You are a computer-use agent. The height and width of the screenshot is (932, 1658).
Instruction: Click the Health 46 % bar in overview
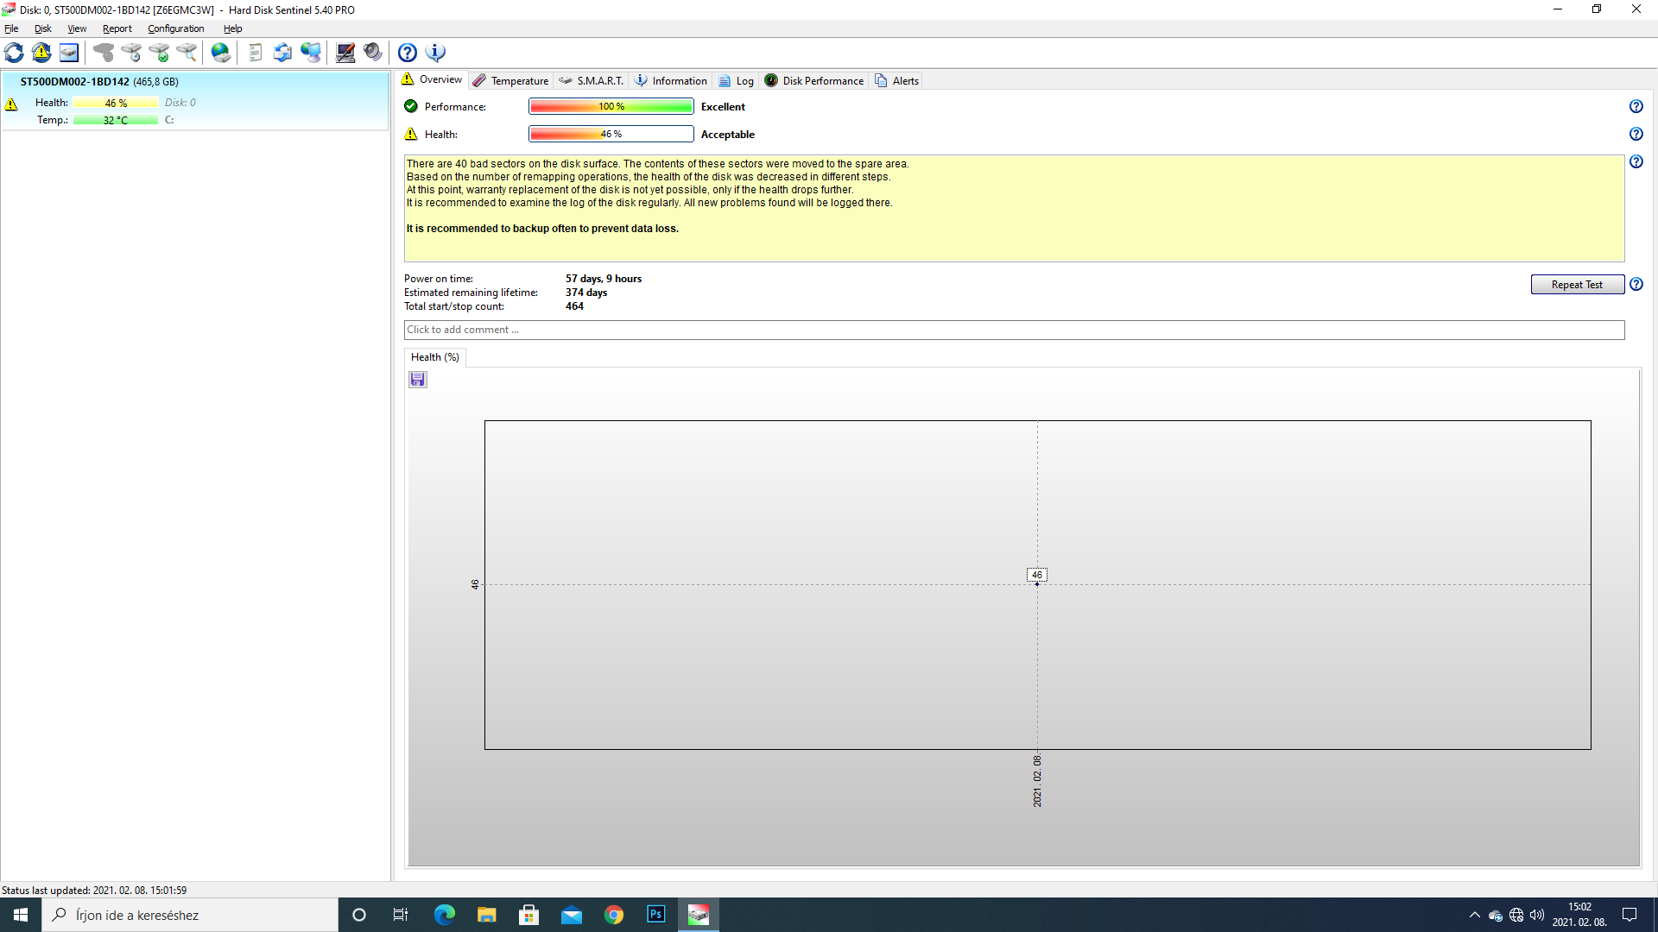pos(611,134)
